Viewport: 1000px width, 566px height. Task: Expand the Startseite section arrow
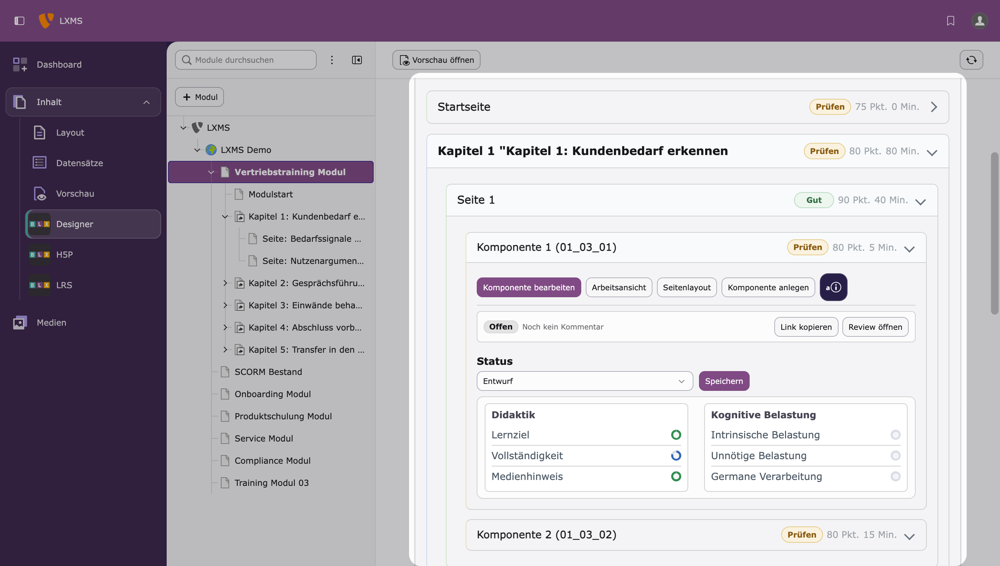934,107
